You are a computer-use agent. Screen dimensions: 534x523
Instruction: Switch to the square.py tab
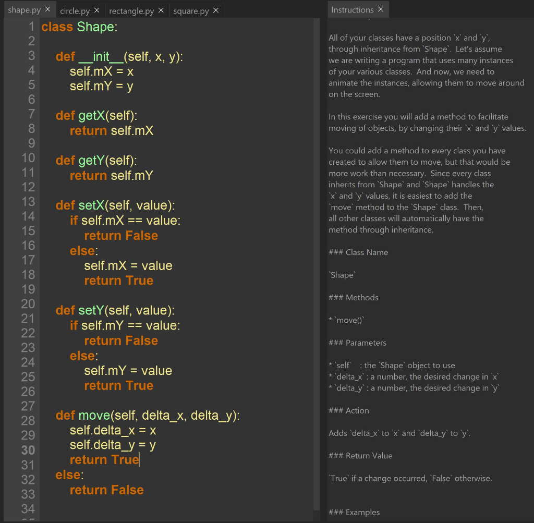[x=190, y=9]
